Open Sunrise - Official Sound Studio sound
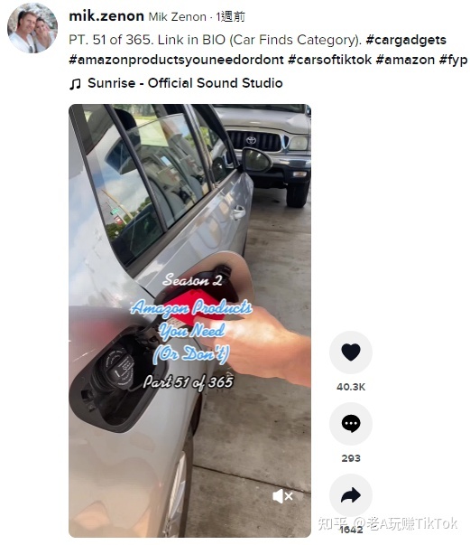 pyautogui.click(x=185, y=83)
